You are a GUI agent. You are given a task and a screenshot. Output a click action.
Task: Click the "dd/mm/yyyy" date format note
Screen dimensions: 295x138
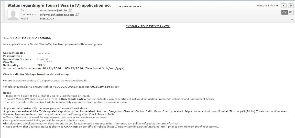click(x=114, y=68)
